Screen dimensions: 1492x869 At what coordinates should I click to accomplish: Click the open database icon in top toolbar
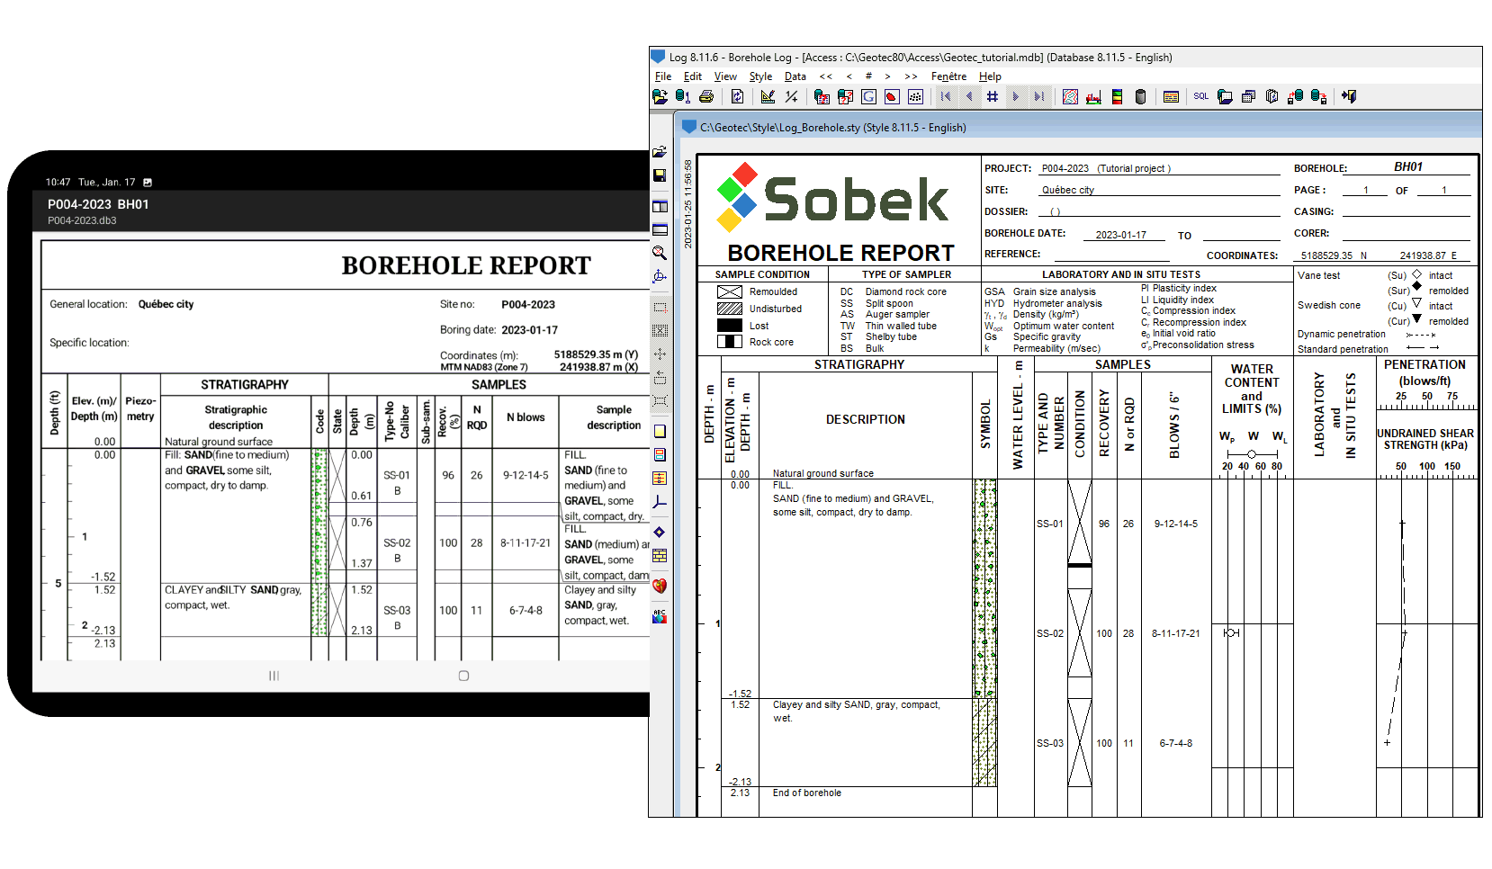point(661,96)
